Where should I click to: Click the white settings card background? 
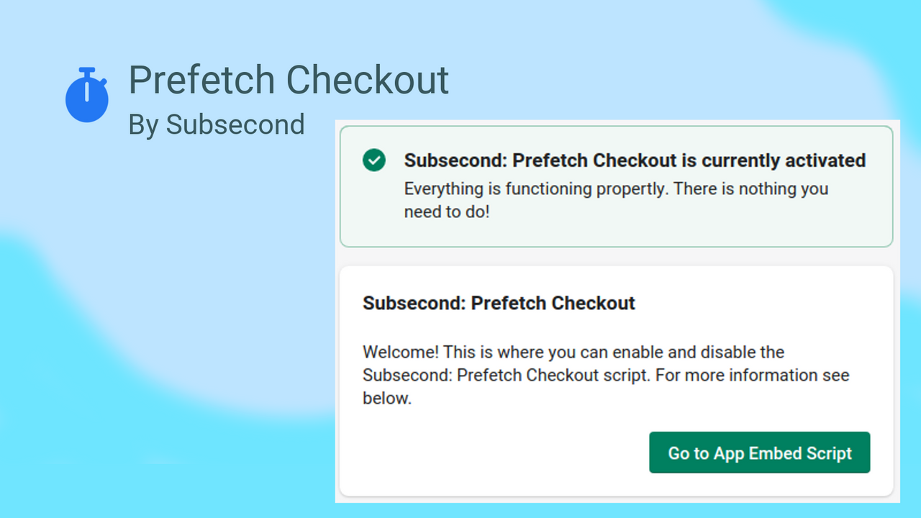pos(616,381)
